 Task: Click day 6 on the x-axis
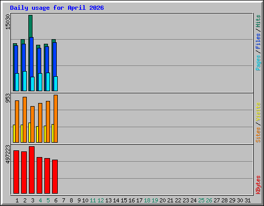coord(56,200)
